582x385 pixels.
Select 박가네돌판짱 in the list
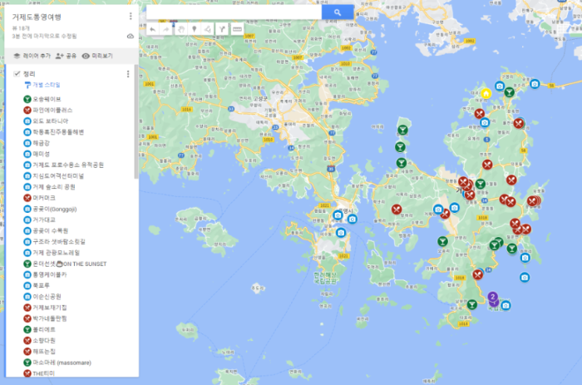50,318
